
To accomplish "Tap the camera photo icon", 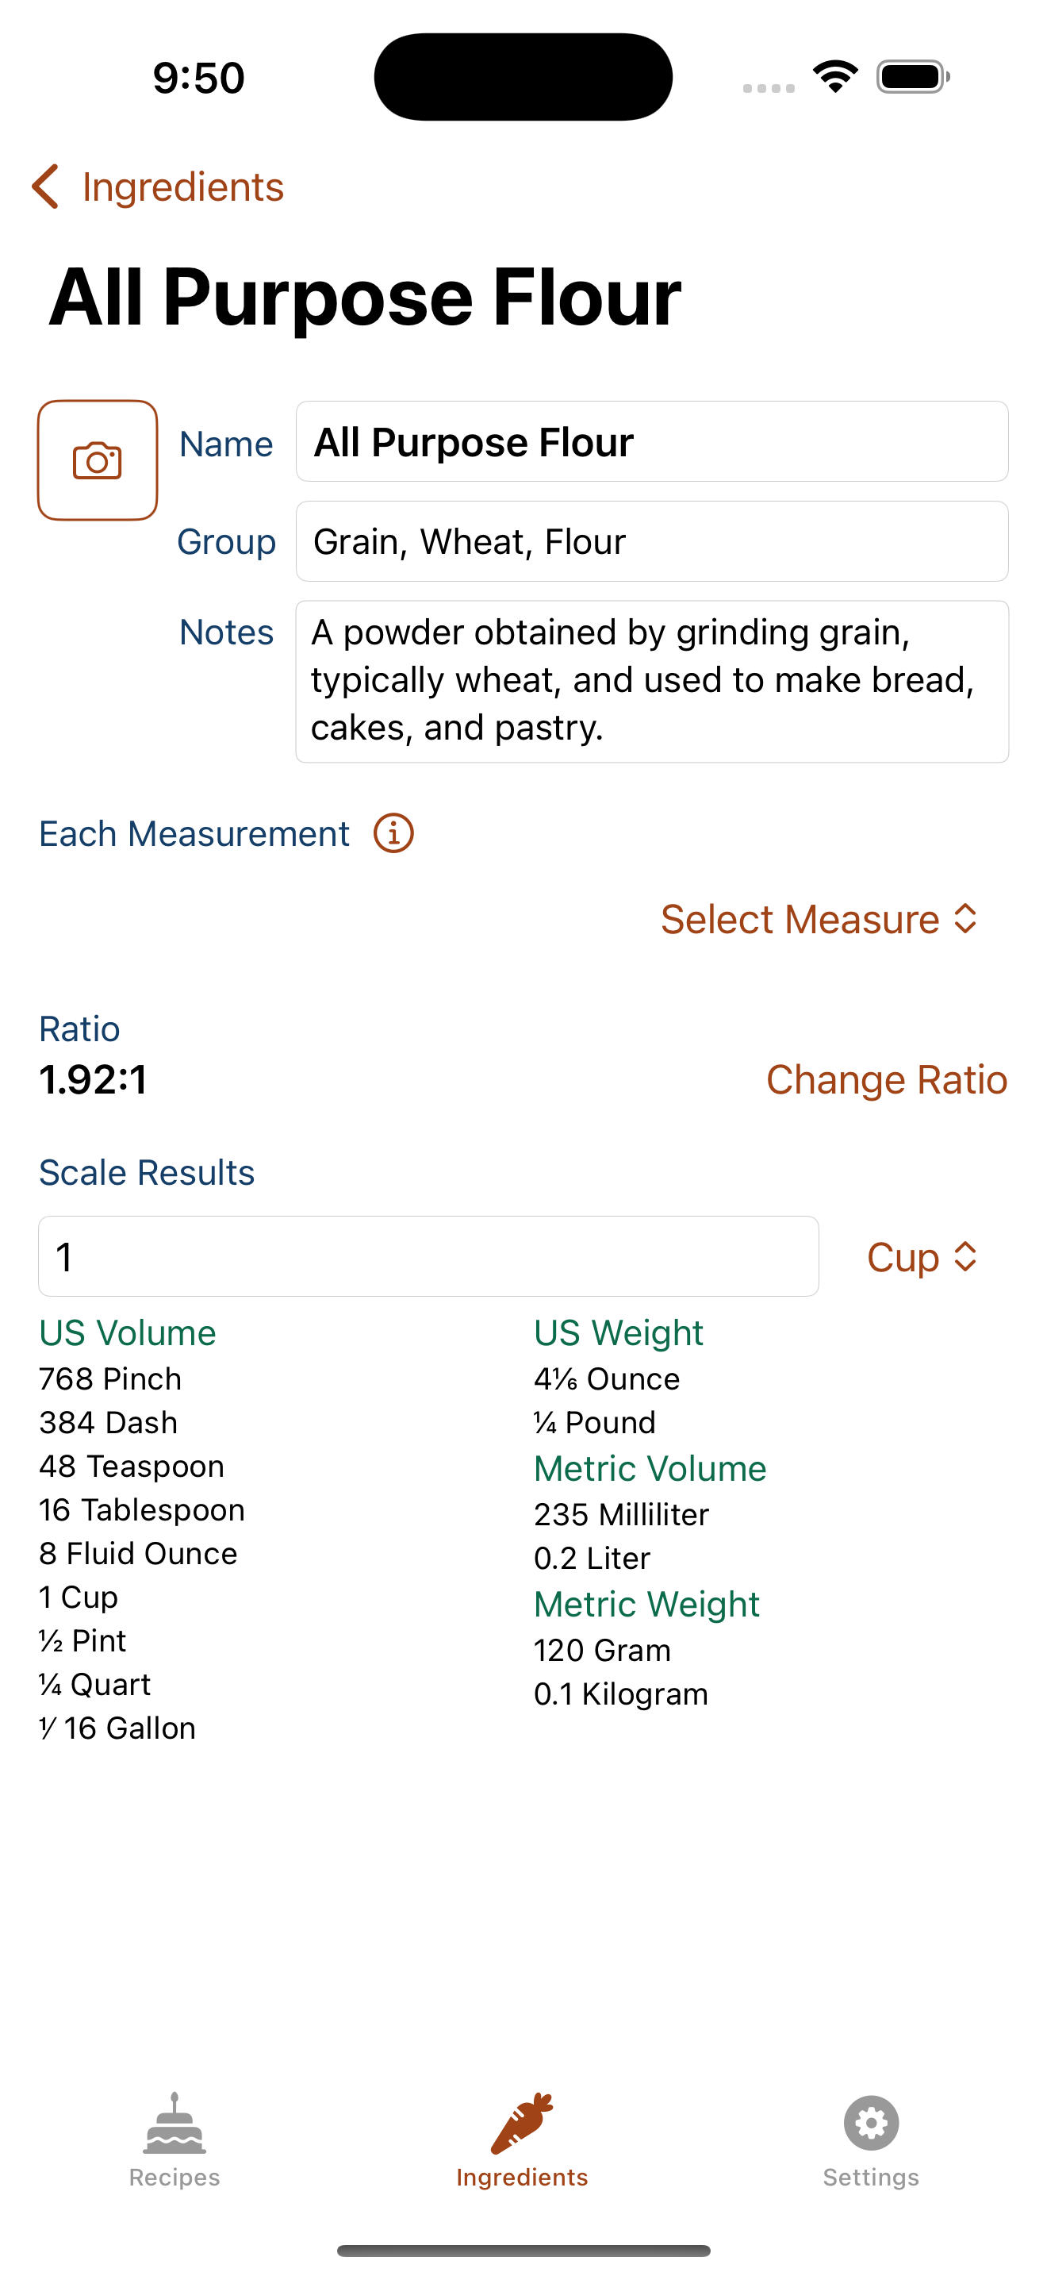I will click(97, 460).
